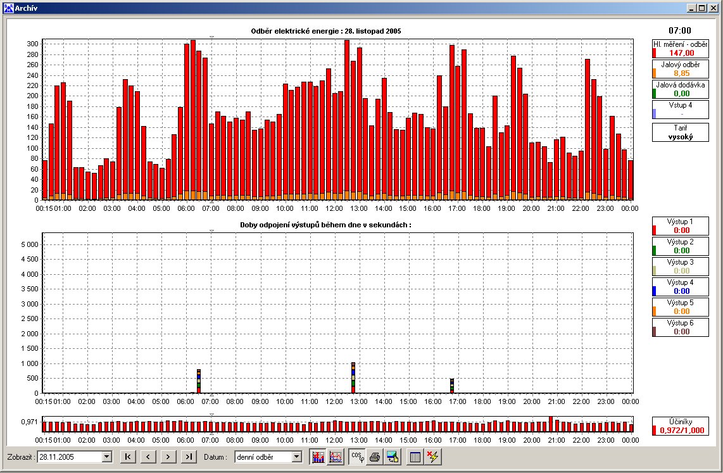Jump to the last record arrow
The width and height of the screenshot is (723, 473).
(189, 457)
